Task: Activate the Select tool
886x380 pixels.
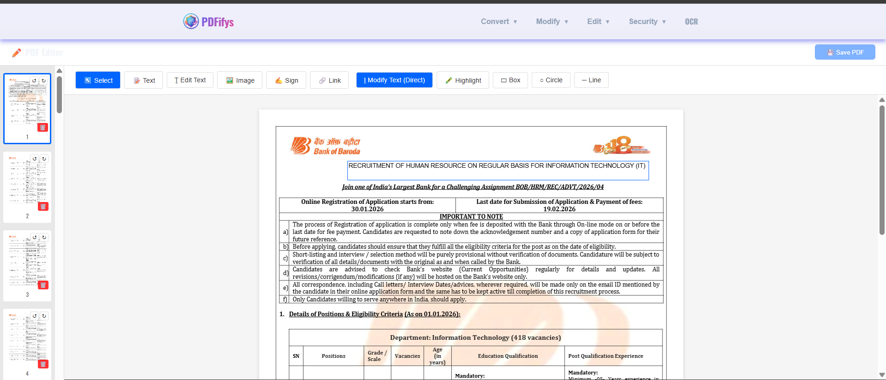Action: pos(98,80)
